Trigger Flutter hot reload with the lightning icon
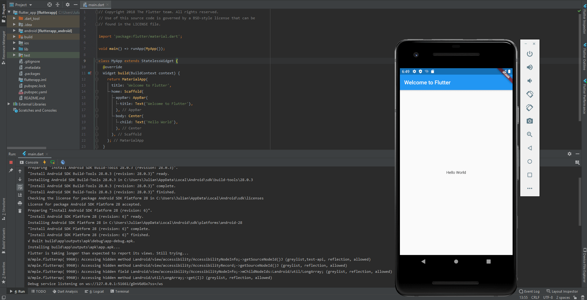 pyautogui.click(x=44, y=162)
